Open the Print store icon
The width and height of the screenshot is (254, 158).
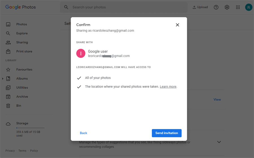8,51
